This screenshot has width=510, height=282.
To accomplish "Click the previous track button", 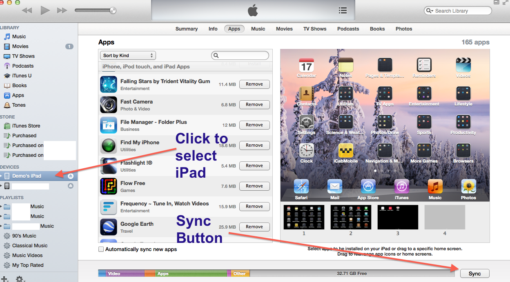I will [27, 11].
